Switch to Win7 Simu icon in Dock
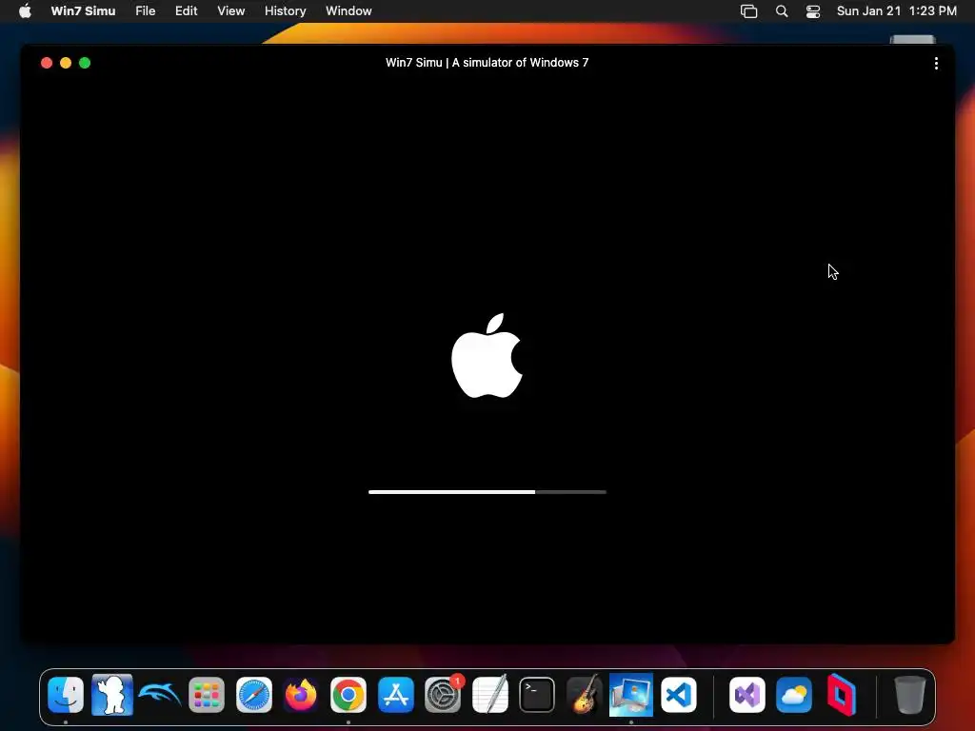Image resolution: width=975 pixels, height=731 pixels. coord(631,694)
